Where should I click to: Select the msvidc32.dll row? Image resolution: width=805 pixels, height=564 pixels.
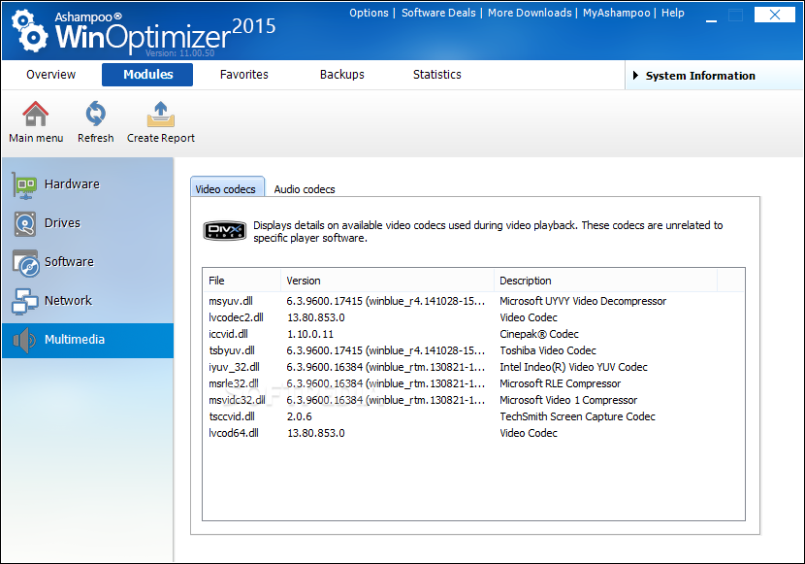[473, 400]
